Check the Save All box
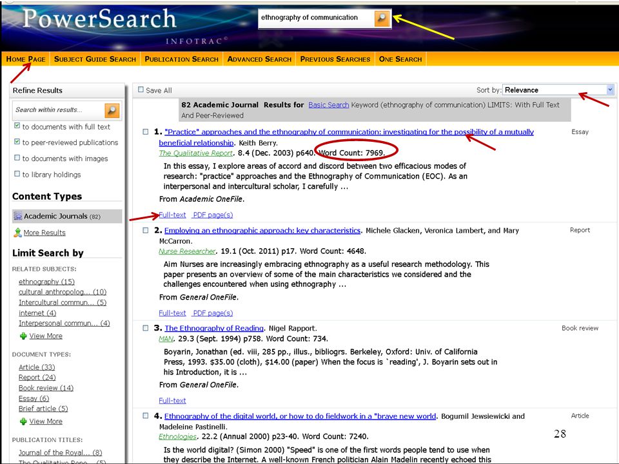Viewport: 619px width, 464px height. [x=141, y=90]
